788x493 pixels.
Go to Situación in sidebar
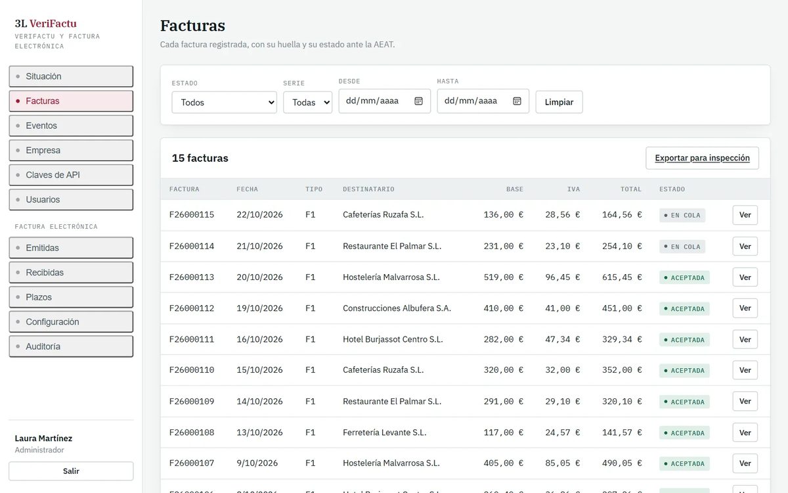[71, 76]
